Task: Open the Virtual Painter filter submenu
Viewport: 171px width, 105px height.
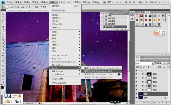Action: pos(65,74)
